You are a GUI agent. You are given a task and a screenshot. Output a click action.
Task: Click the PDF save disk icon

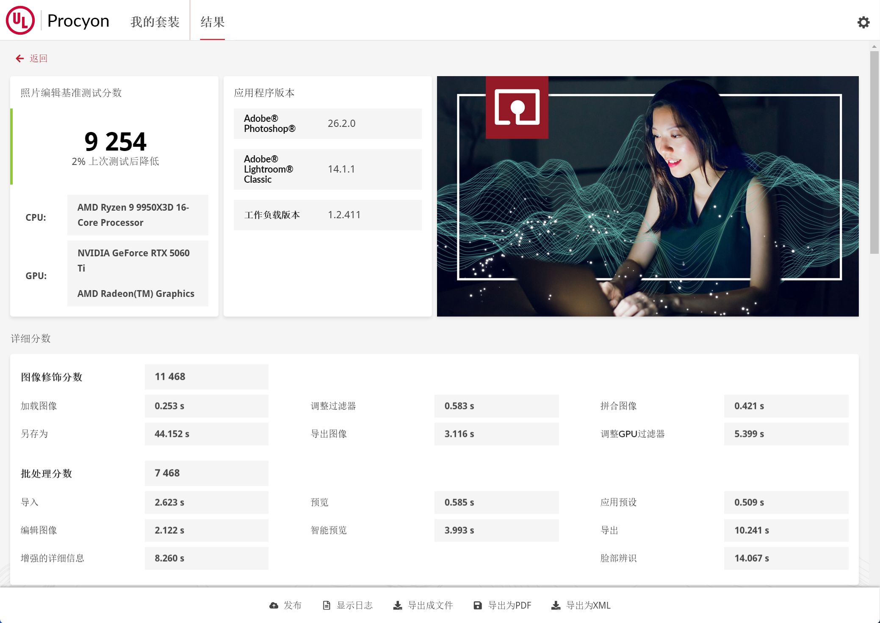pyautogui.click(x=478, y=606)
